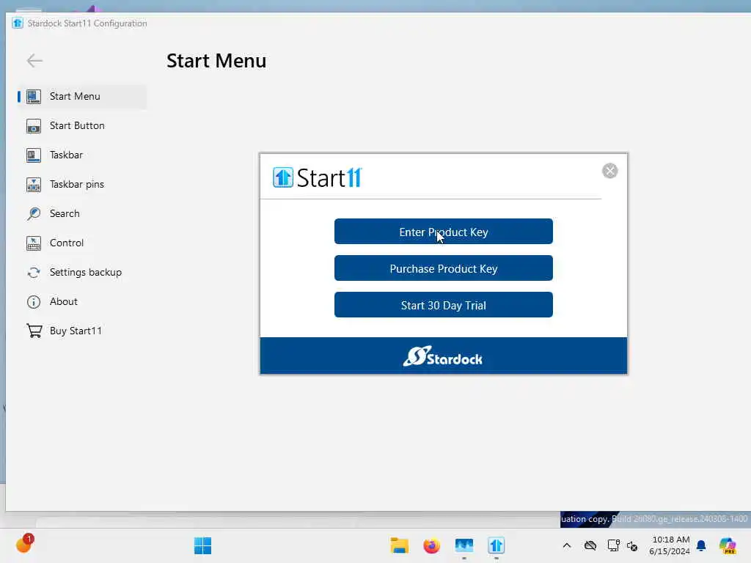
Task: Open the About label
Action: point(64,301)
